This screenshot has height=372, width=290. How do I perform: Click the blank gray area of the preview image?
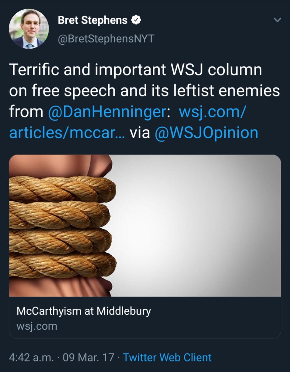198,226
